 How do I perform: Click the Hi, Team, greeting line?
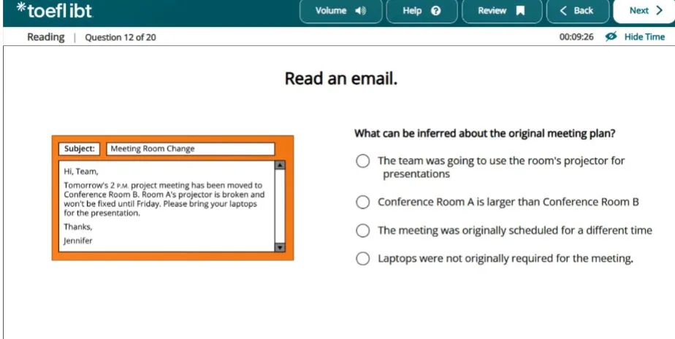pyautogui.click(x=81, y=171)
